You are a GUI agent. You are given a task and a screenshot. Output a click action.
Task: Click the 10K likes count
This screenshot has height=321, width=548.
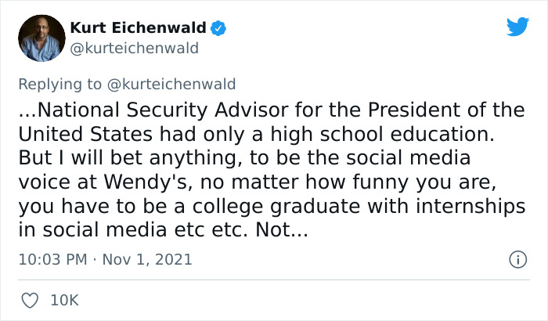tap(65, 300)
